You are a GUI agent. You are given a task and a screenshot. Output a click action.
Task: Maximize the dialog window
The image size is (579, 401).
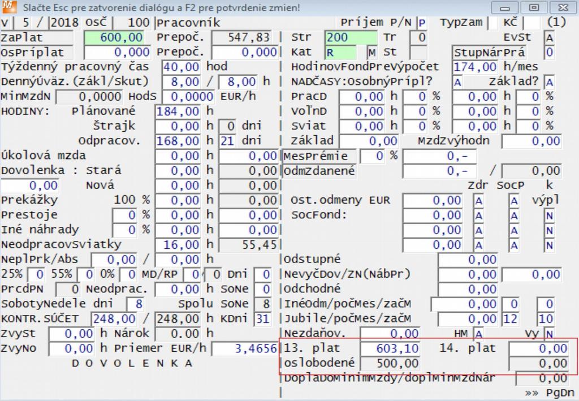pos(534,7)
